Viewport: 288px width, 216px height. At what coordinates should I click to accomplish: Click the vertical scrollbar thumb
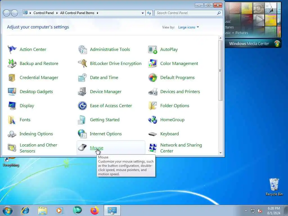[x=220, y=71]
